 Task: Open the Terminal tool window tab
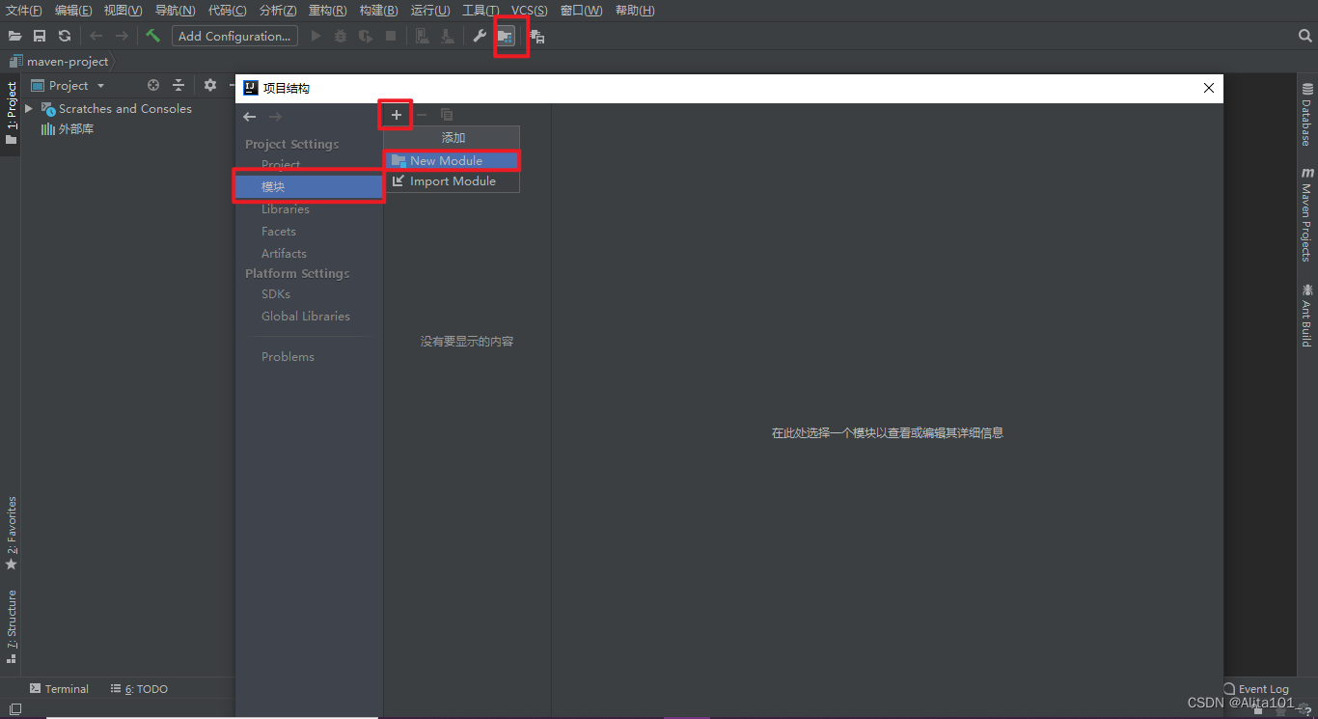(59, 688)
